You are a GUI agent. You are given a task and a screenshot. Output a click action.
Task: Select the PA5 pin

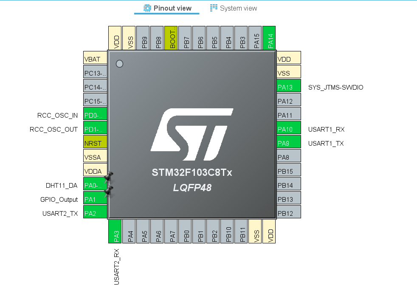point(143,231)
